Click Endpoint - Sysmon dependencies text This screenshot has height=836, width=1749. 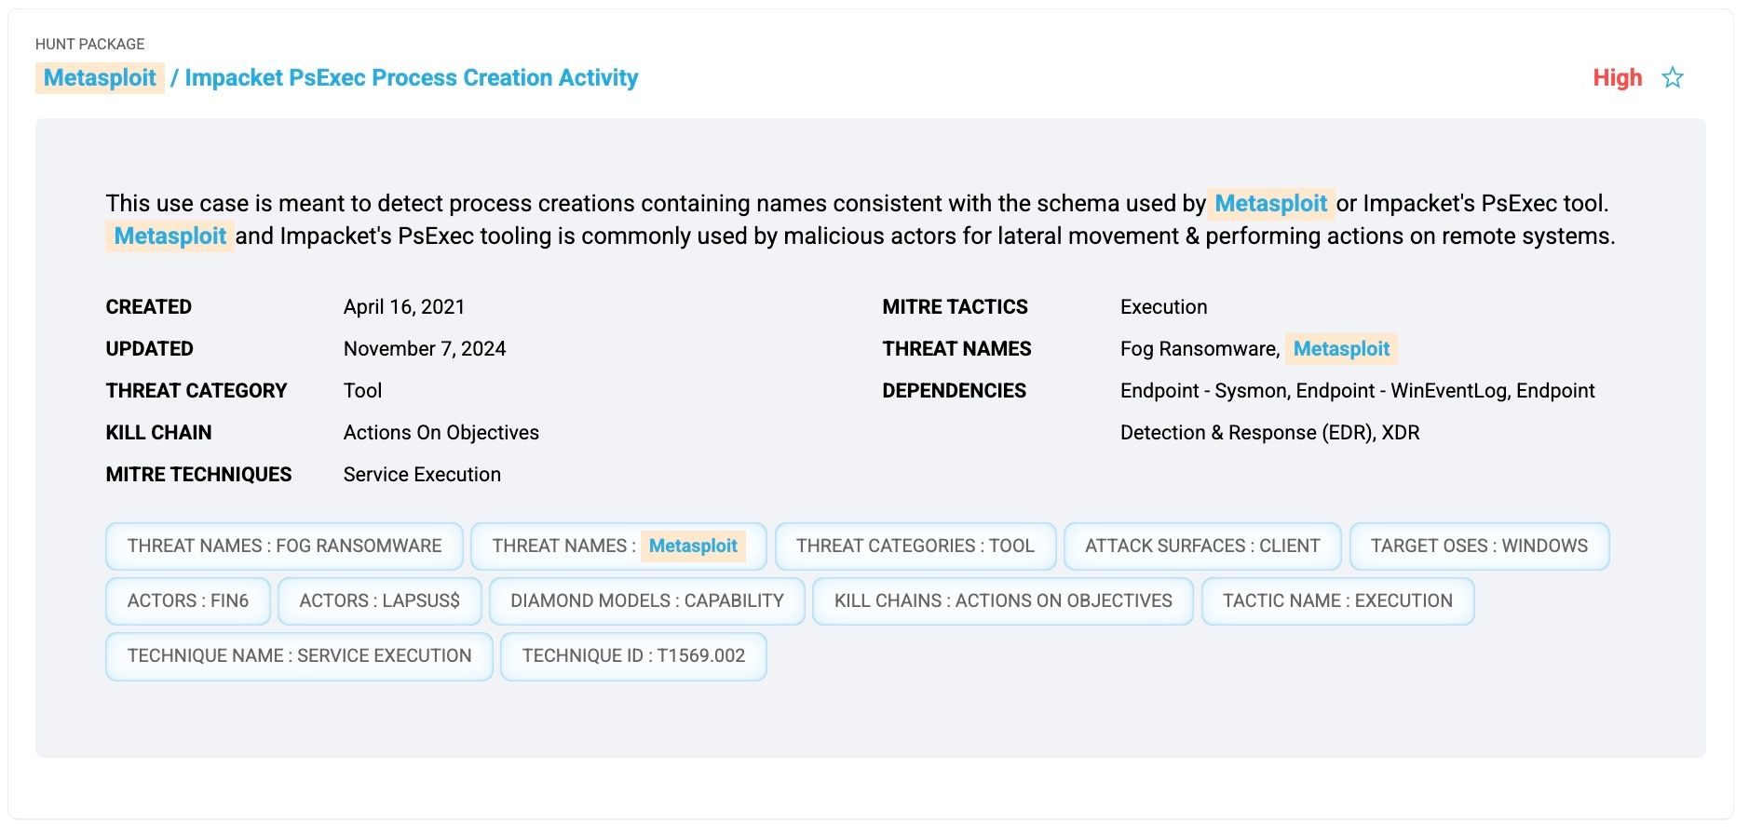click(1204, 391)
